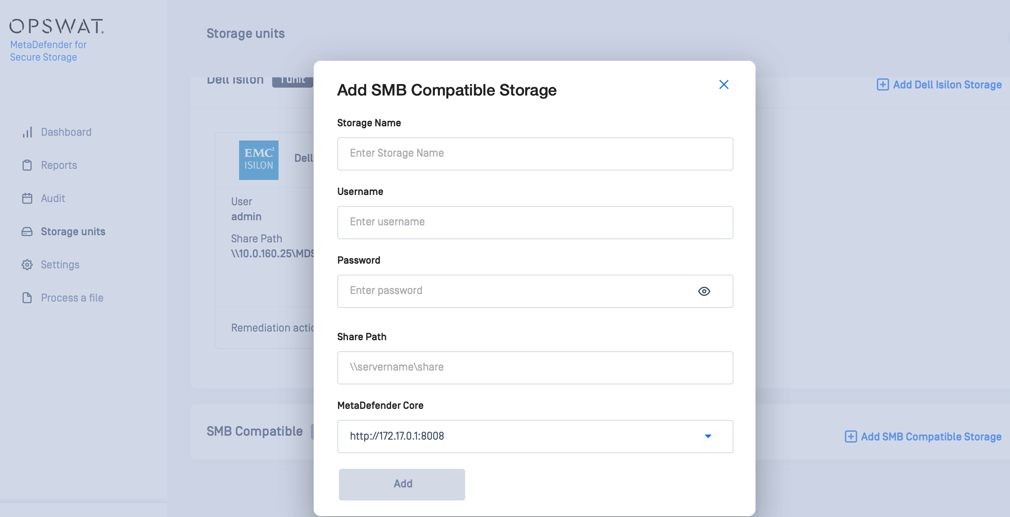Open Settings from the sidebar

60,264
